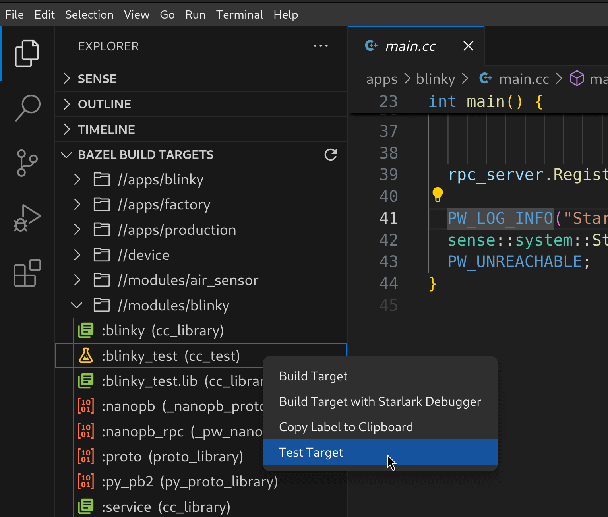Click PW_LOG_INFO on line 41

(500, 218)
